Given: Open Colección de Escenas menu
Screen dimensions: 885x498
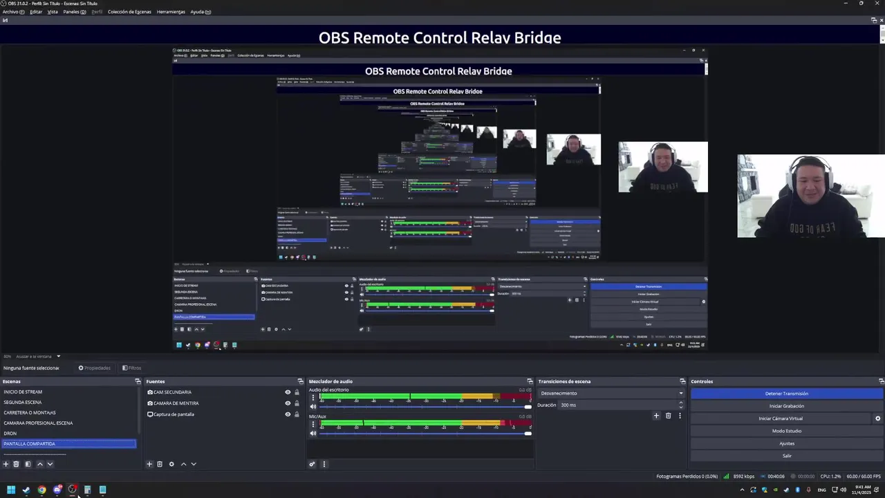Looking at the screenshot, I should coord(129,12).
